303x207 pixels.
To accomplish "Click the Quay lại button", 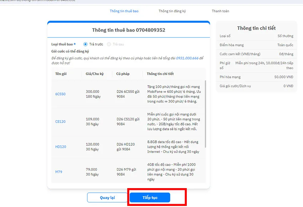I will pyautogui.click(x=107, y=197).
